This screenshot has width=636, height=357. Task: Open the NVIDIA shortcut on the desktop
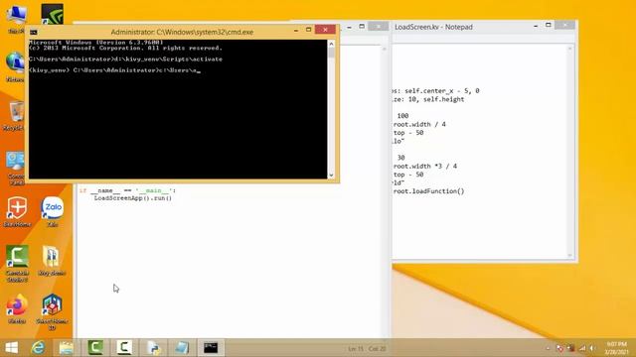[x=52, y=14]
